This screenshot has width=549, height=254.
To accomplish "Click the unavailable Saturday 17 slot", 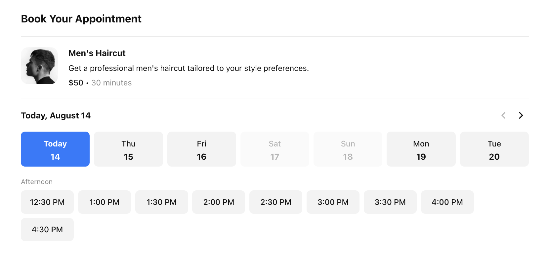I will (x=275, y=149).
